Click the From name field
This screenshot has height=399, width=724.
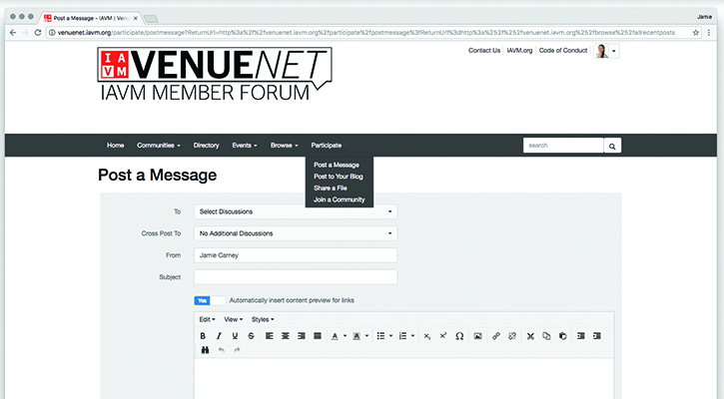pos(296,255)
